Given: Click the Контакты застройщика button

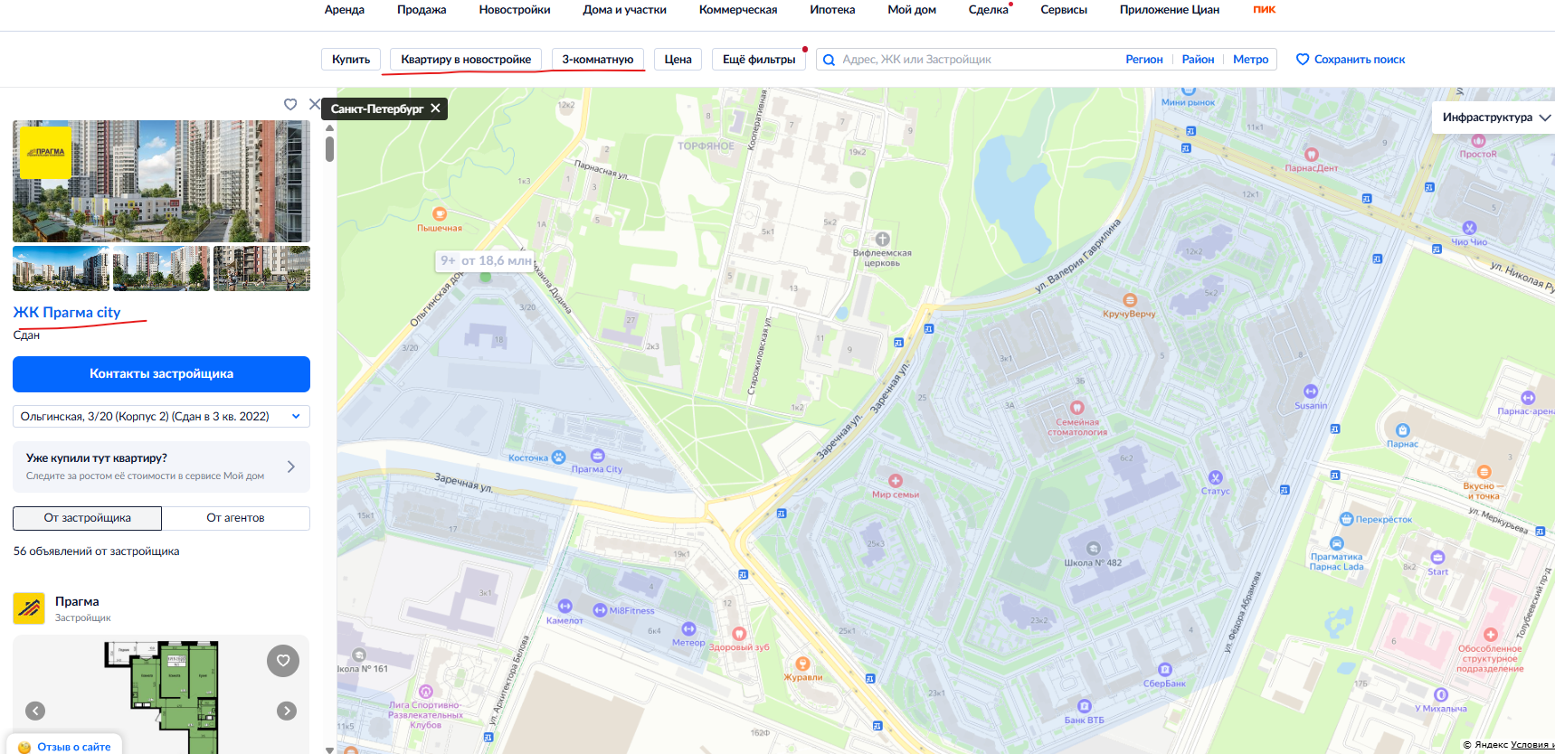Looking at the screenshot, I should (161, 374).
